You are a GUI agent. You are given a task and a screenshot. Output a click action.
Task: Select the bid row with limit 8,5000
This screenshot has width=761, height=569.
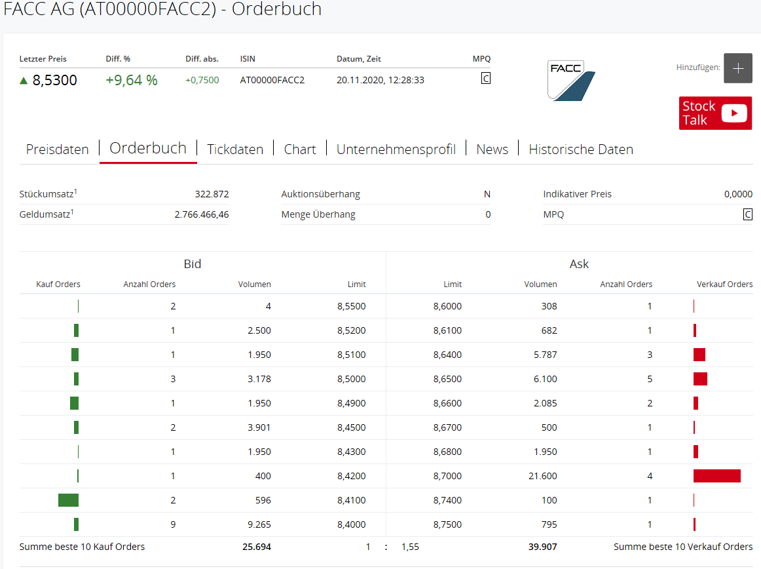tap(196, 379)
